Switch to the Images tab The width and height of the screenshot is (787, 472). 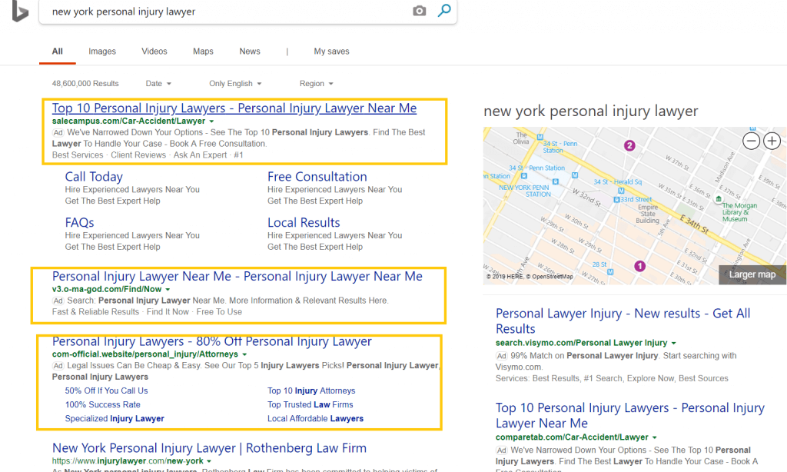[x=102, y=52]
